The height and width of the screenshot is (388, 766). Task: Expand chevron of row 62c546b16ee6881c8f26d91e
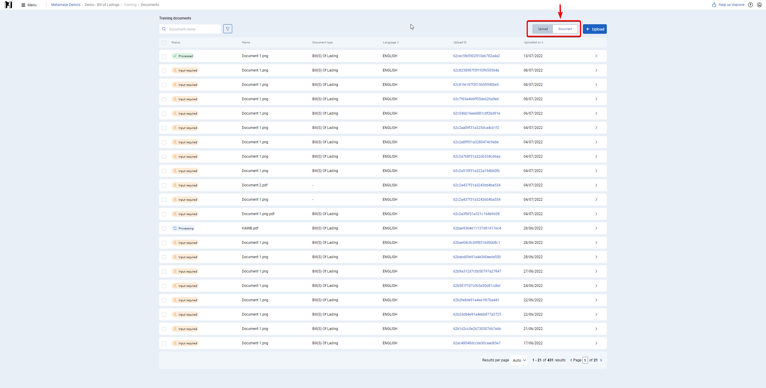[596, 113]
